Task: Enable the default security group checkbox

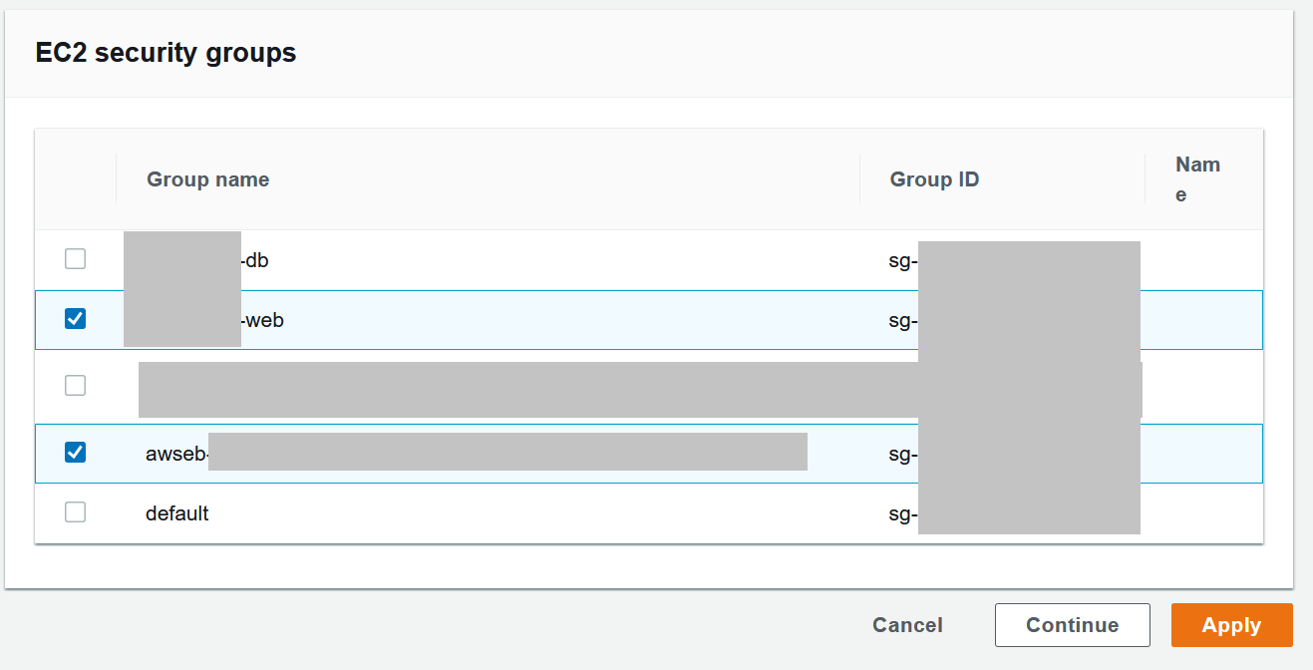Action: 75,512
